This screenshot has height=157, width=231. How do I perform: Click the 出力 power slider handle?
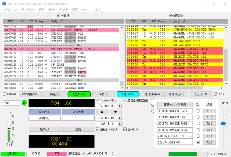coord(223,124)
